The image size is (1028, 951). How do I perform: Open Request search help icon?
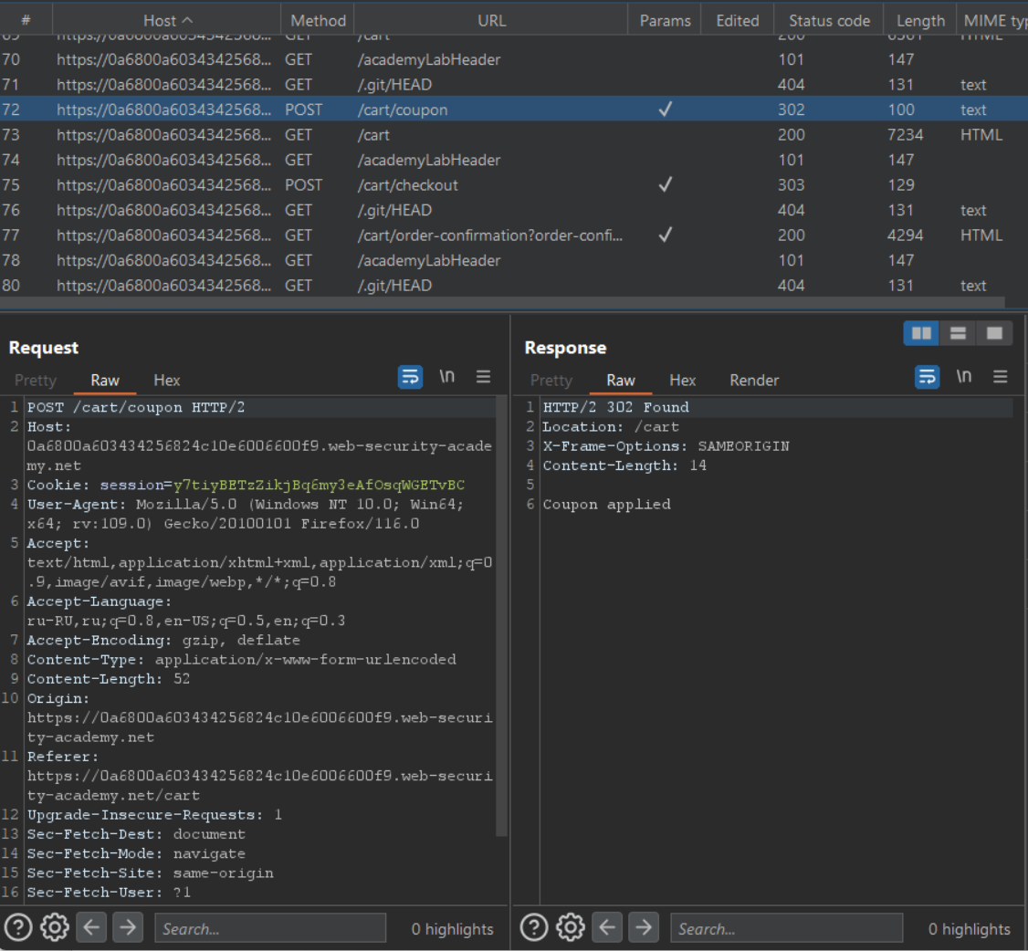20,928
